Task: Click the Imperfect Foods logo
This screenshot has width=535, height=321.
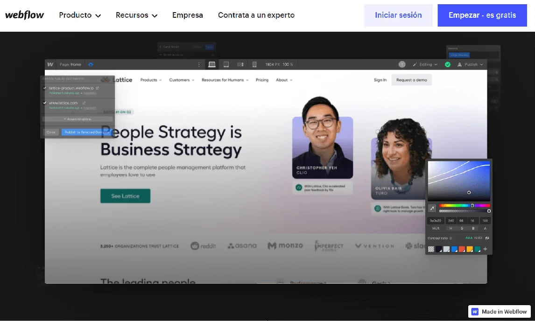Action: tap(329, 245)
